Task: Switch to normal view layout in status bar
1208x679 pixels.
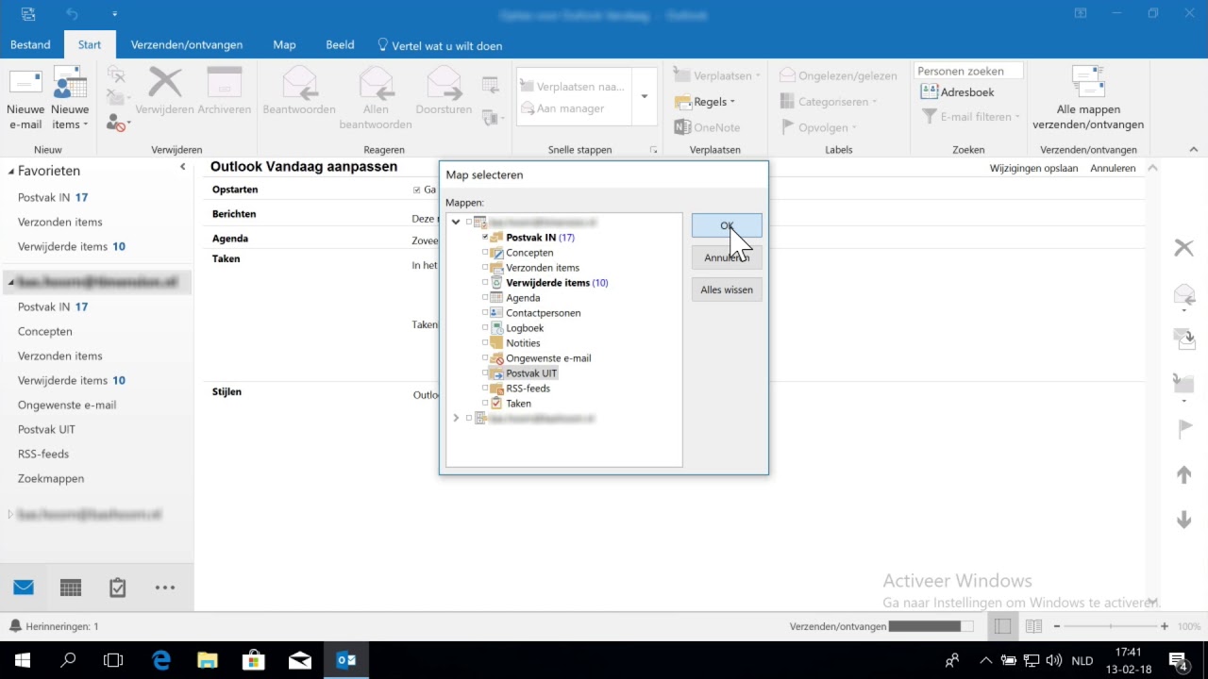Action: coord(1002,626)
